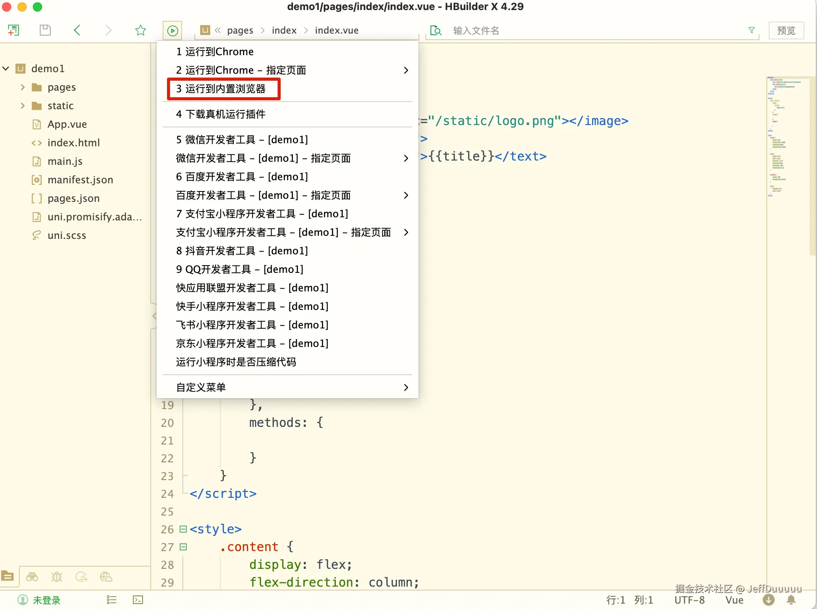
Task: Go back with the left arrow icon
Action: click(77, 30)
